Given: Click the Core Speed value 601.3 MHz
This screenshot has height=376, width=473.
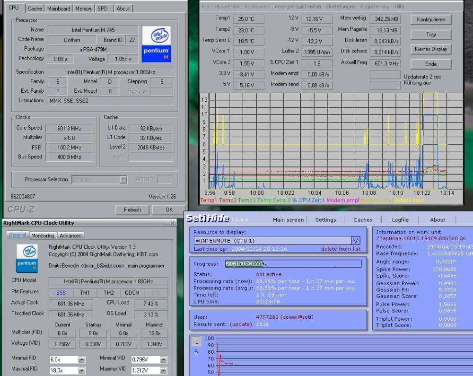Looking at the screenshot, I should coord(69,129).
